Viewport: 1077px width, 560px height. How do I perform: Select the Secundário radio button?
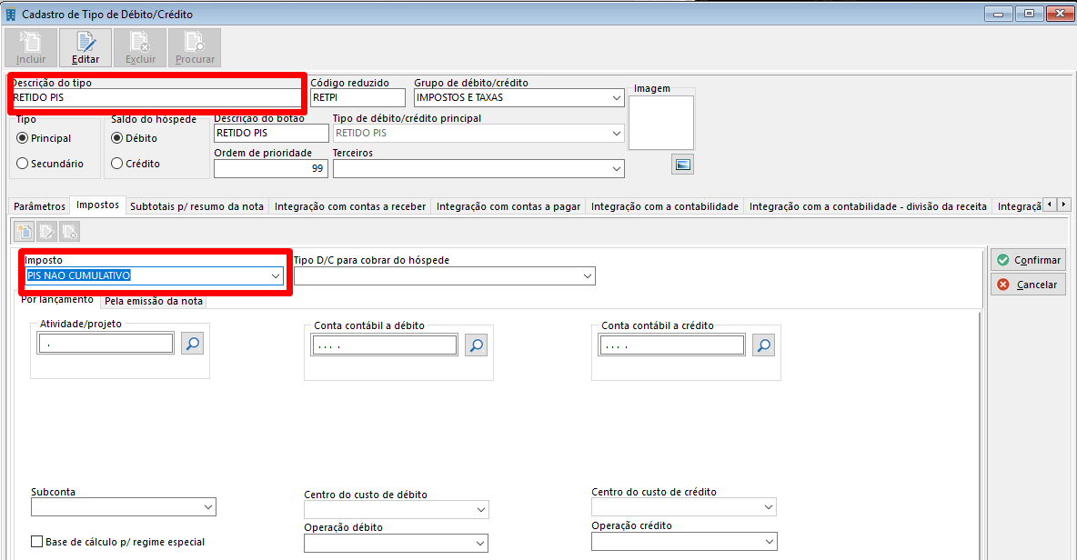coord(23,164)
